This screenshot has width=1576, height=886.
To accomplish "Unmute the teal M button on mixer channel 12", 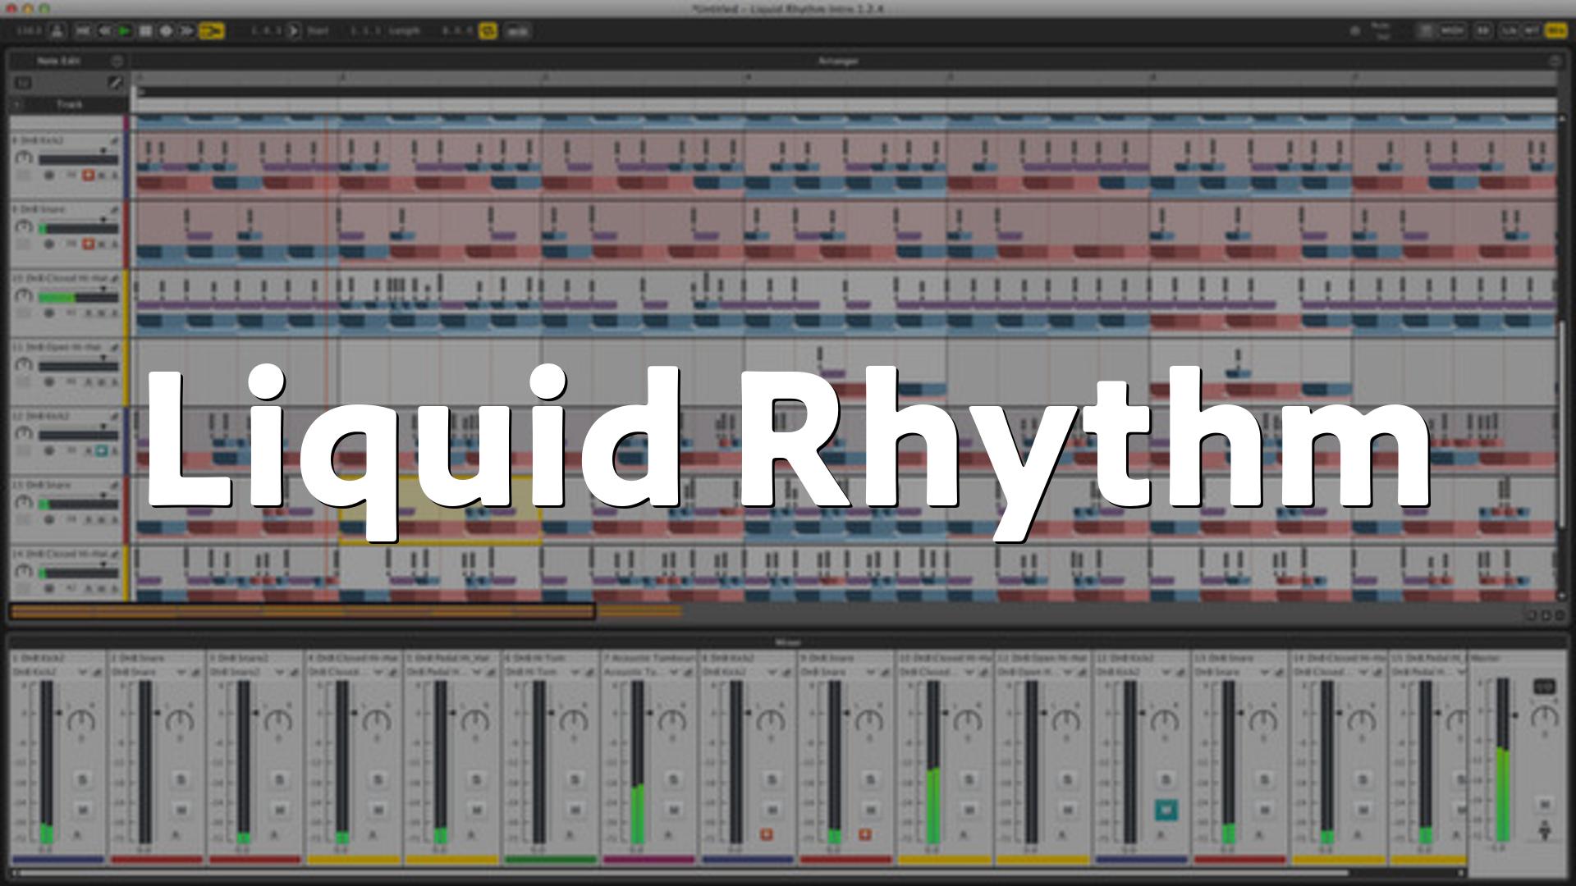I will 1166,810.
